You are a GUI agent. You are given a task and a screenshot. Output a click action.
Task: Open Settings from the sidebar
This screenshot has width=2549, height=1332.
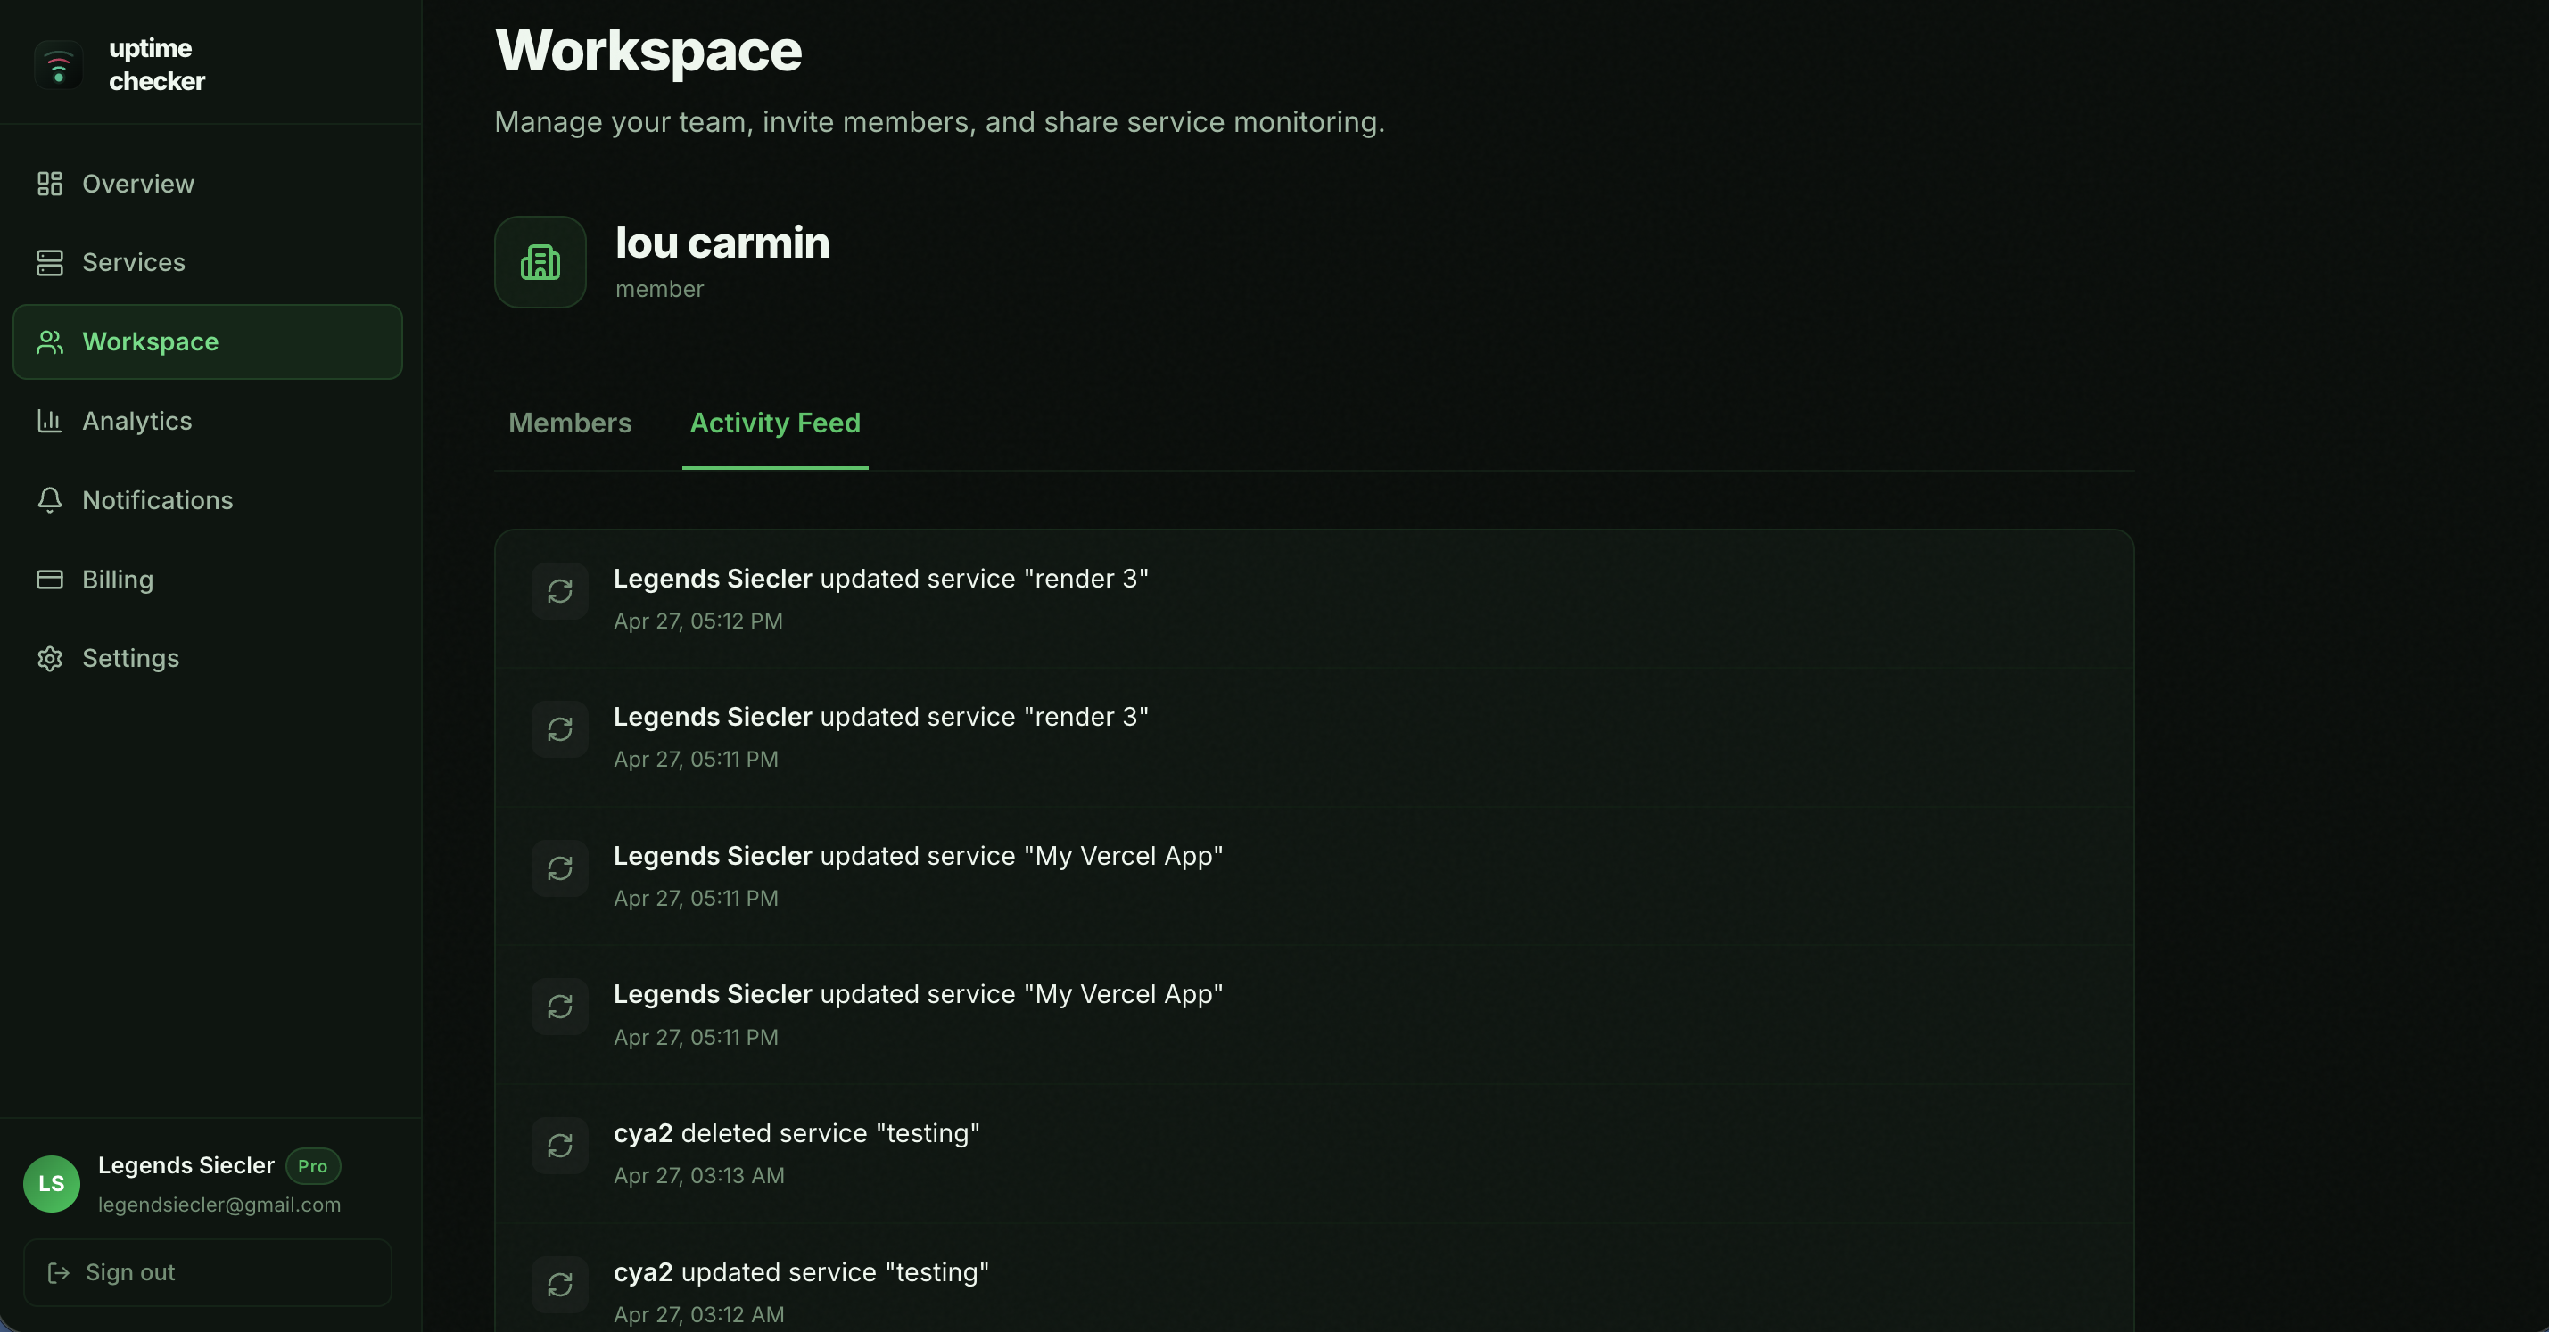click(207, 659)
